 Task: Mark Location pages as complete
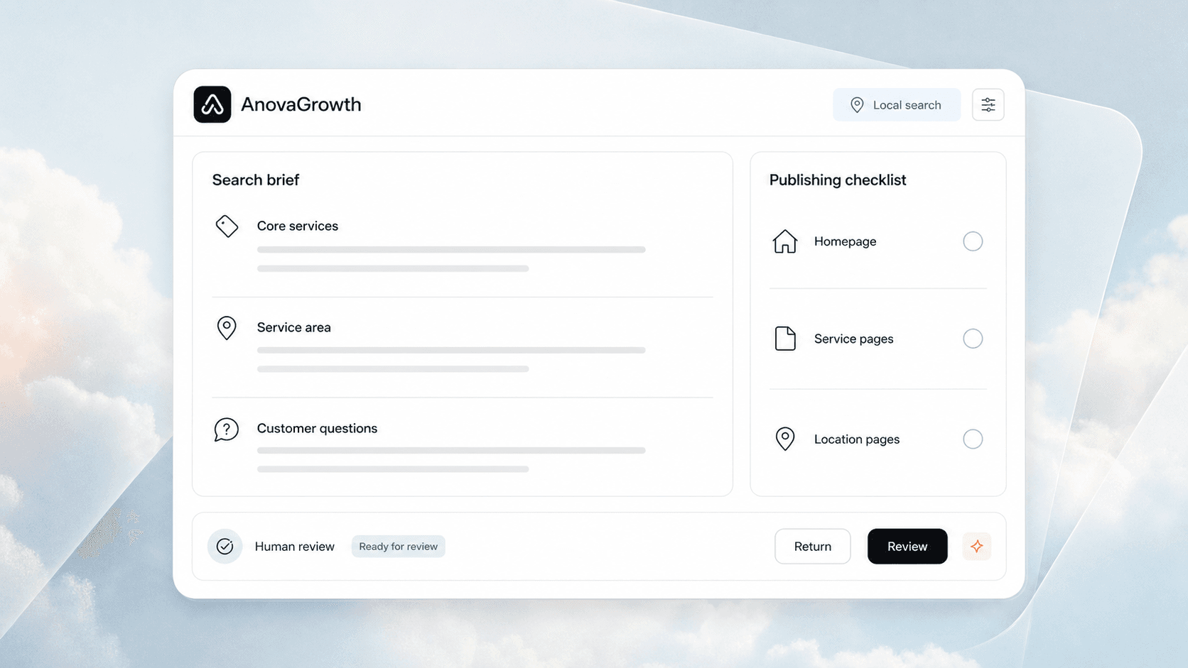(x=973, y=439)
